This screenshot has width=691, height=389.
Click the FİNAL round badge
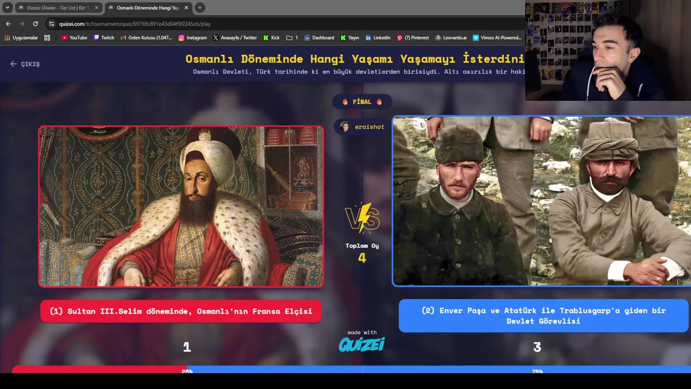362,102
